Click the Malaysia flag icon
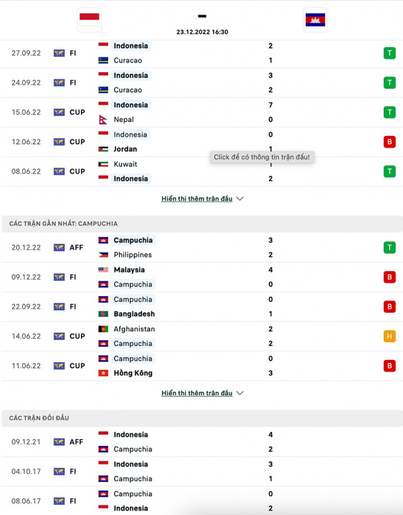 pos(104,270)
